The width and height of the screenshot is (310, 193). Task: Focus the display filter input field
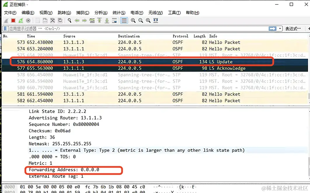[138, 29]
